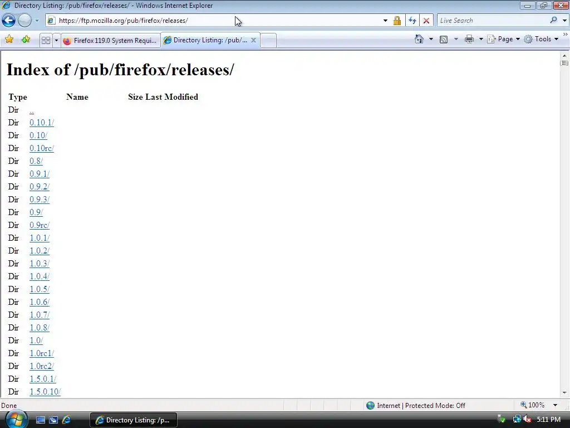Expand the tab list dropdown arrow

(x=56, y=40)
